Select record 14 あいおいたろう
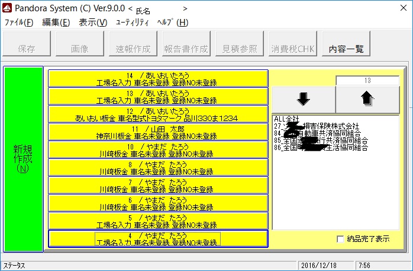413x271 pixels. (x=157, y=79)
